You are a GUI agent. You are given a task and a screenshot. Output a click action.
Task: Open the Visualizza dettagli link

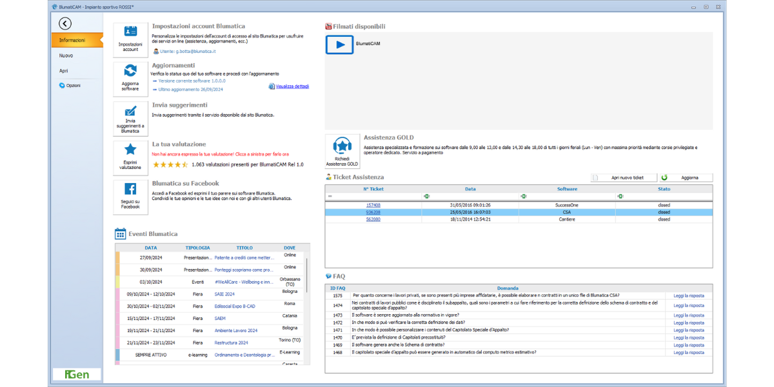pos(292,86)
